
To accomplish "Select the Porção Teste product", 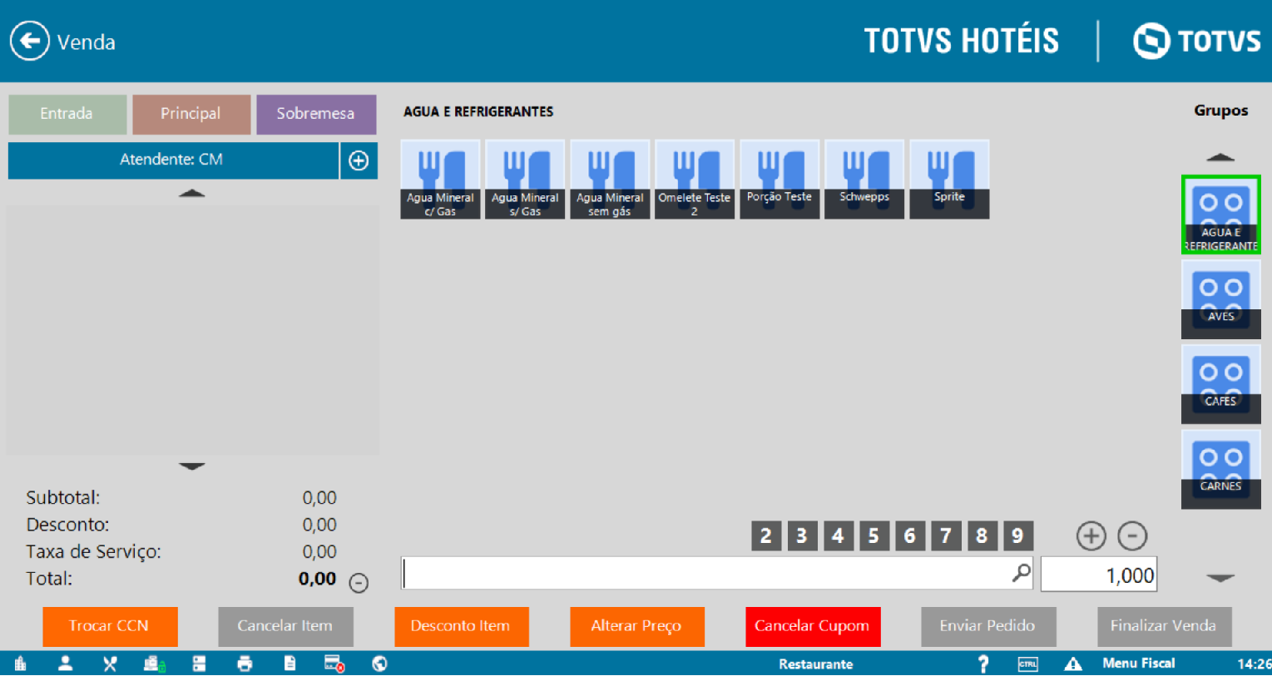I will (x=780, y=180).
